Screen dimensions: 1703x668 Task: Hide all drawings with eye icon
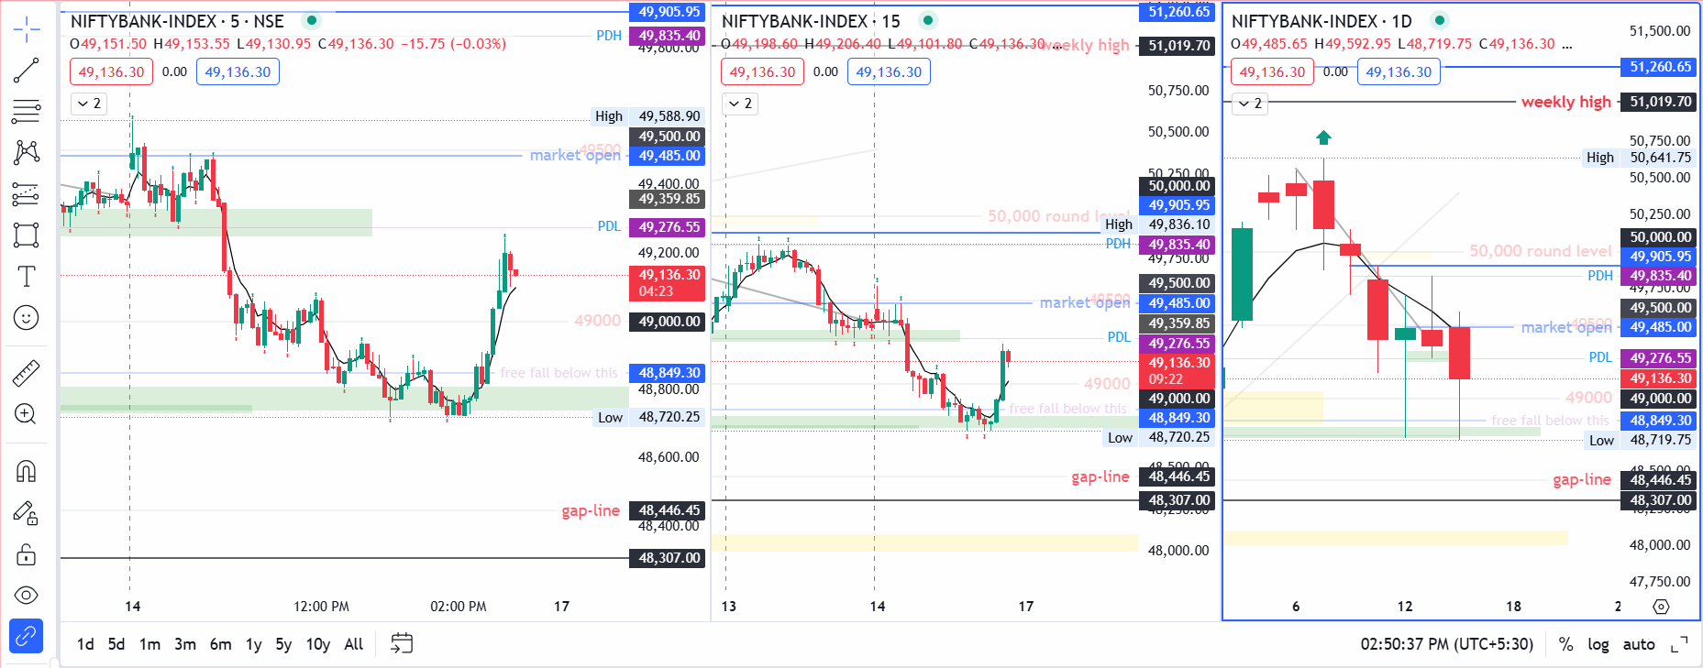[x=27, y=596]
